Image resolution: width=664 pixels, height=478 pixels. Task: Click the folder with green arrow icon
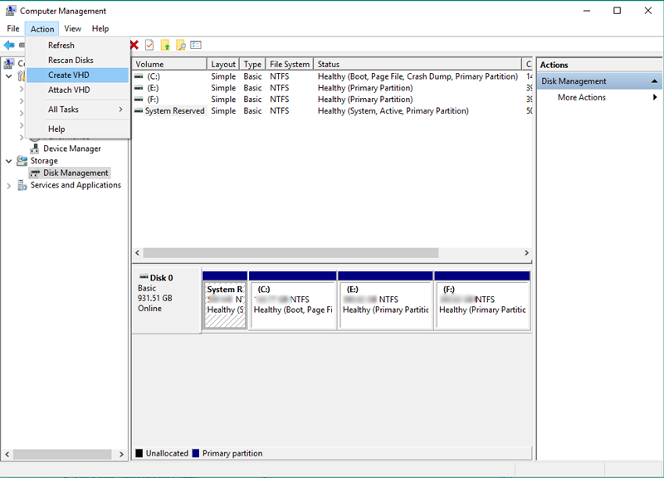pos(165,45)
